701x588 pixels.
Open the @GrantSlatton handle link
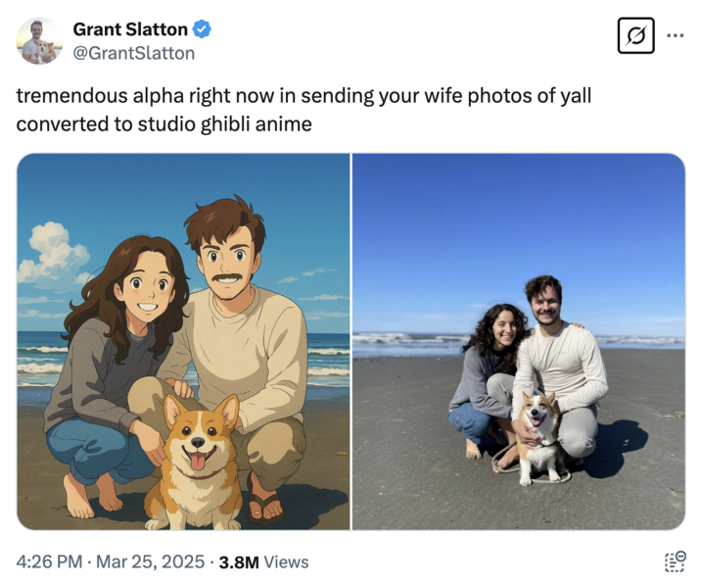(134, 53)
